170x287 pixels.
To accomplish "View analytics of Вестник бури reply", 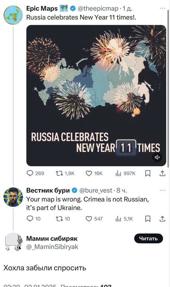I will coord(124,219).
